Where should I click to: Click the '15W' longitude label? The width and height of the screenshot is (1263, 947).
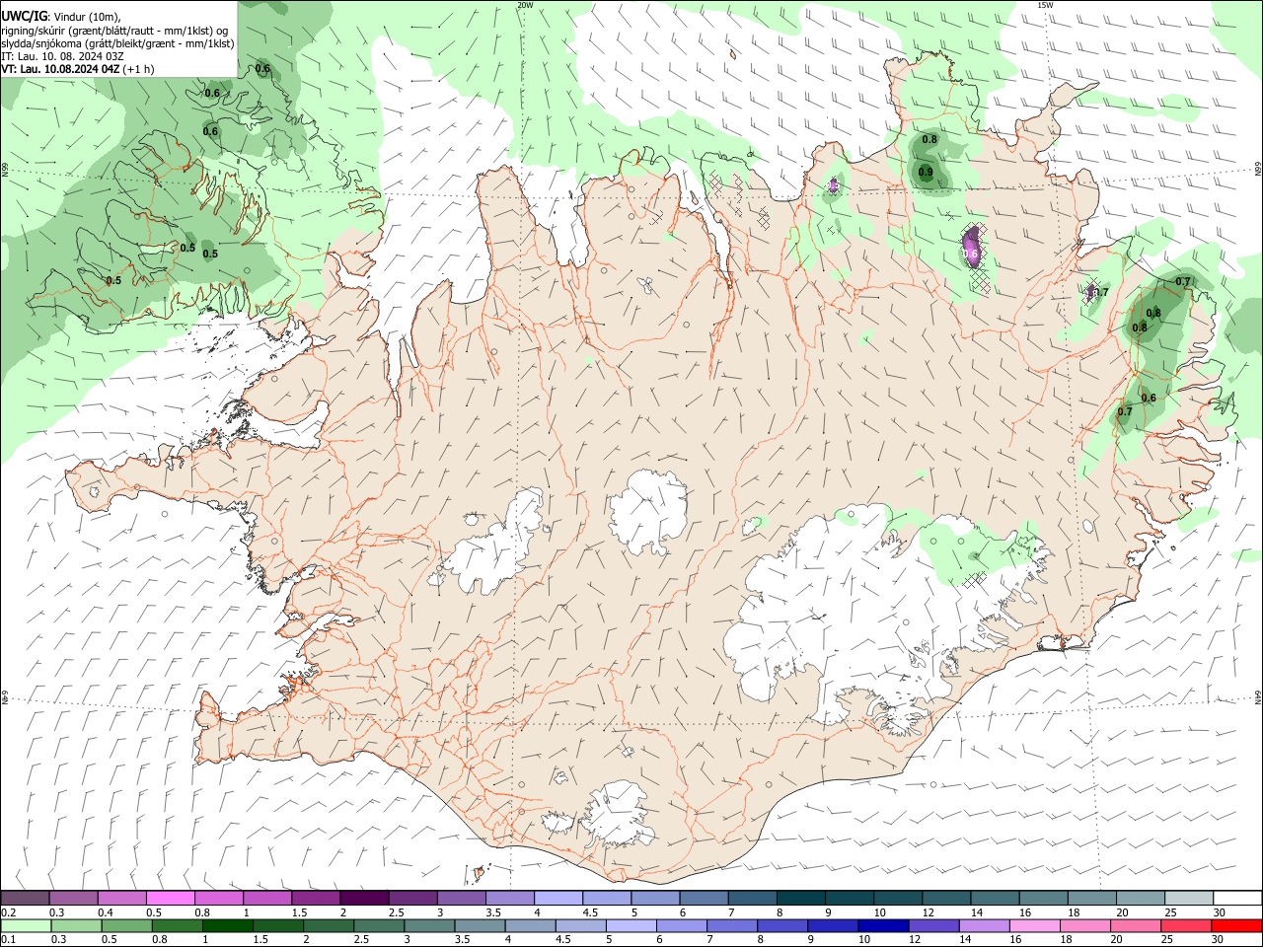(1045, 5)
